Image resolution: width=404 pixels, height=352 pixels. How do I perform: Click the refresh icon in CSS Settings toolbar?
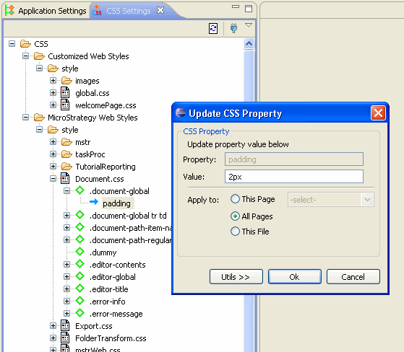tap(213, 28)
